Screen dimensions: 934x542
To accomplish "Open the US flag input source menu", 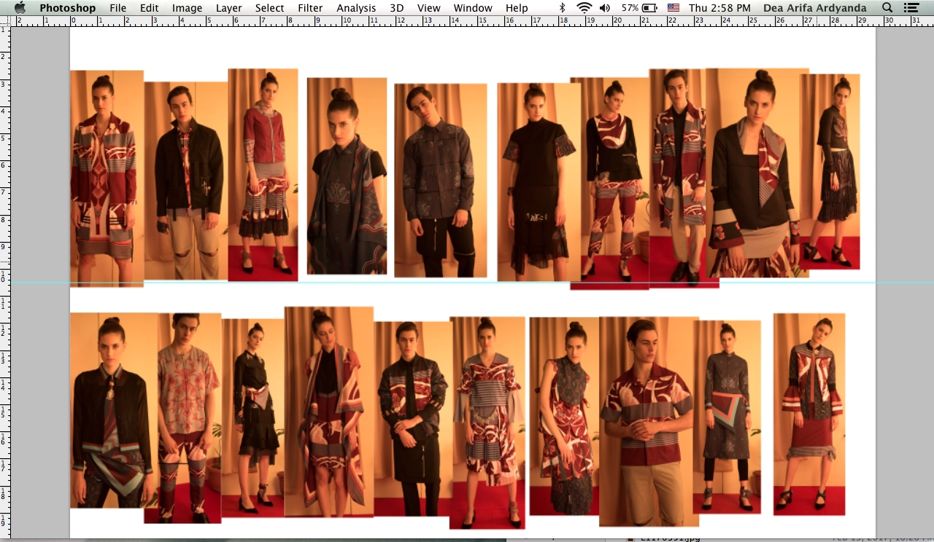I will [673, 8].
